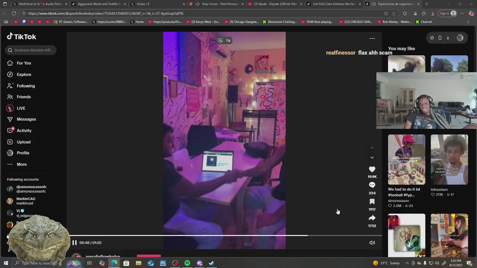477x268 pixels.
Task: Expand the More sidebar menu
Action: (22, 164)
